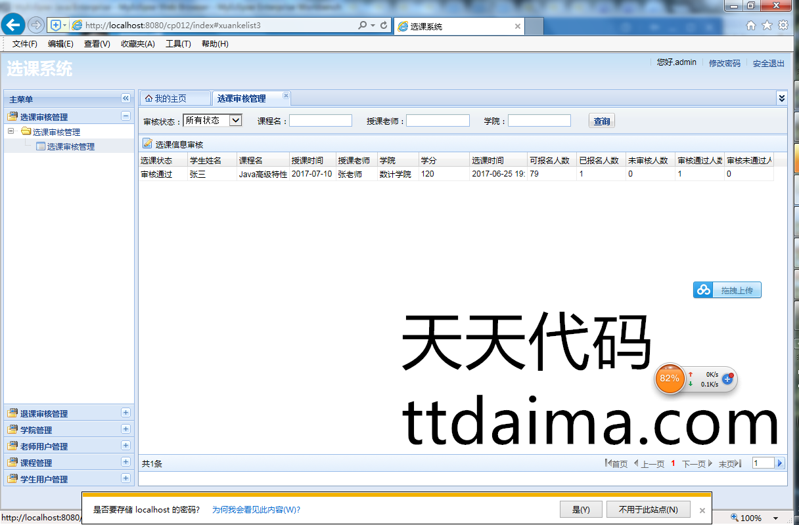The image size is (799, 525).
Task: Expand the 退课审核管理 accordion section
Action: click(126, 413)
